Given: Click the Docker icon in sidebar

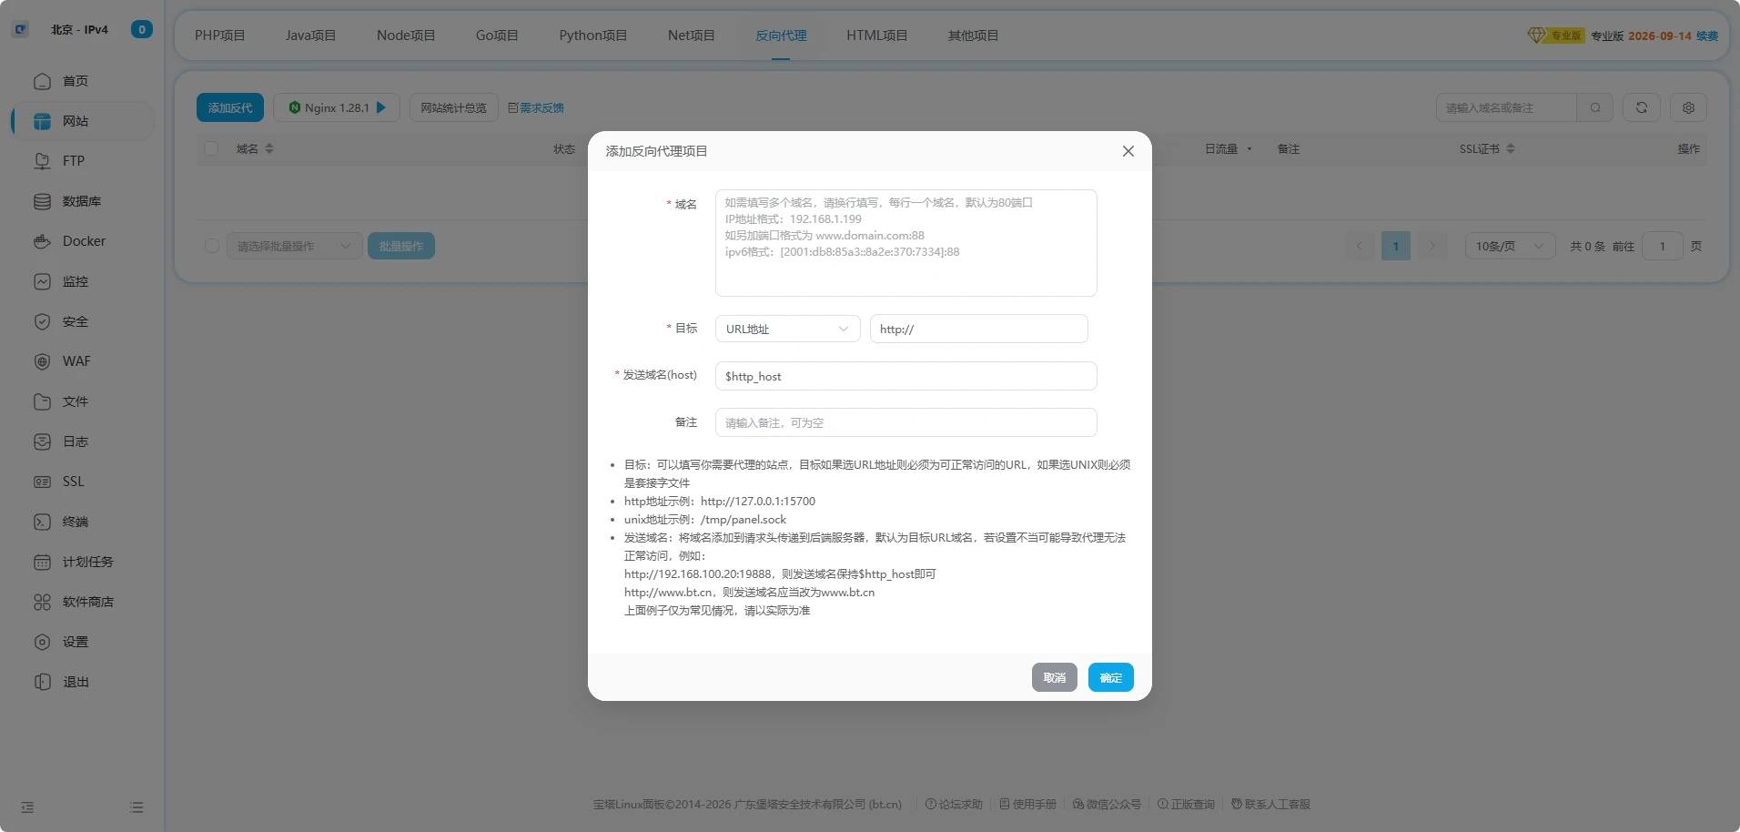Looking at the screenshot, I should point(42,241).
